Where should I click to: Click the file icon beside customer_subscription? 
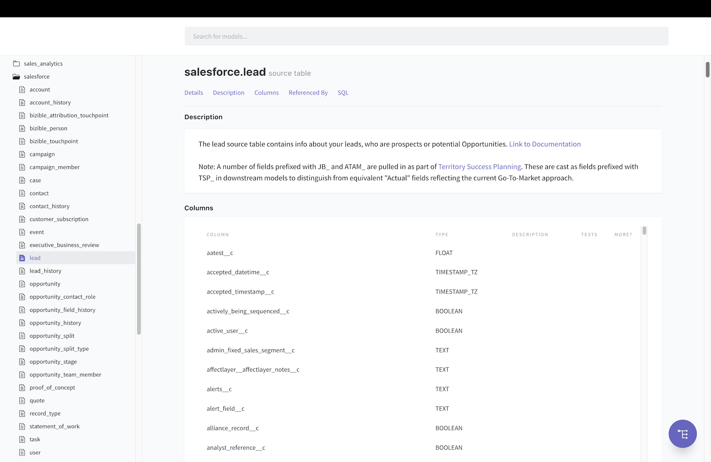point(22,219)
